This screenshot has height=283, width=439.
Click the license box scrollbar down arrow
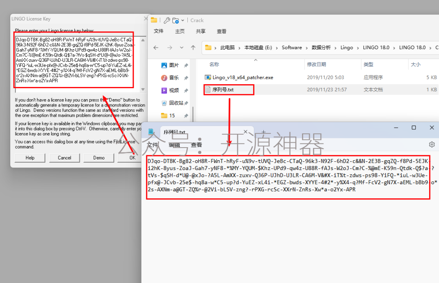pyautogui.click(x=143, y=89)
